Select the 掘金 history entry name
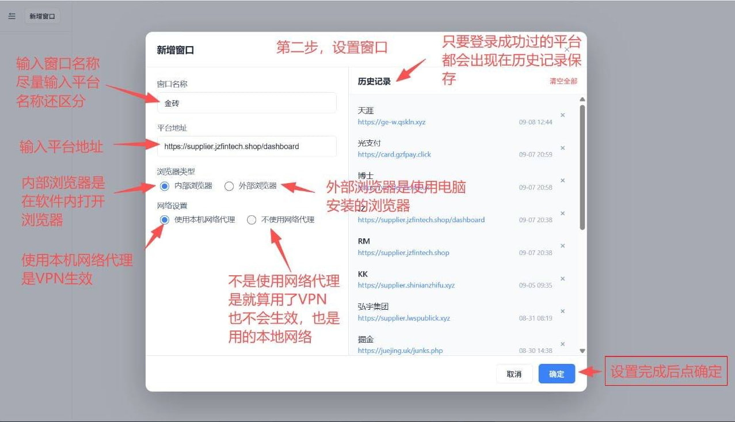The width and height of the screenshot is (735, 422). (x=366, y=340)
